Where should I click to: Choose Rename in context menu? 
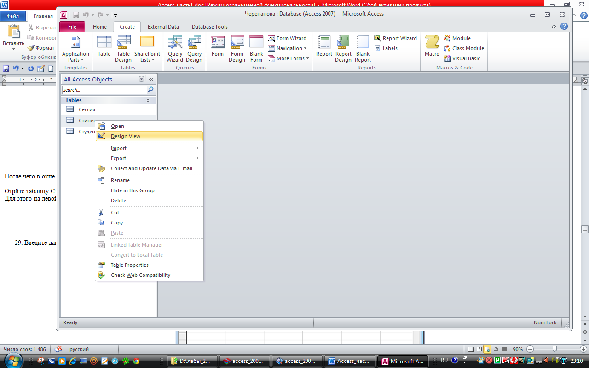tap(149, 180)
